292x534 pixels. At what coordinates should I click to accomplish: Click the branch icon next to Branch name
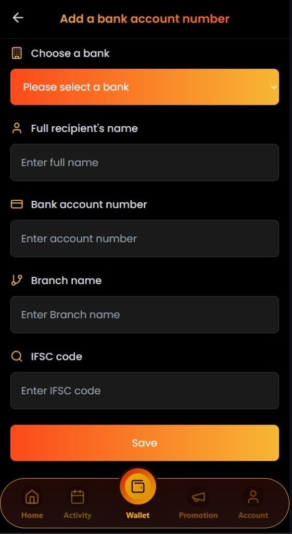tap(17, 280)
